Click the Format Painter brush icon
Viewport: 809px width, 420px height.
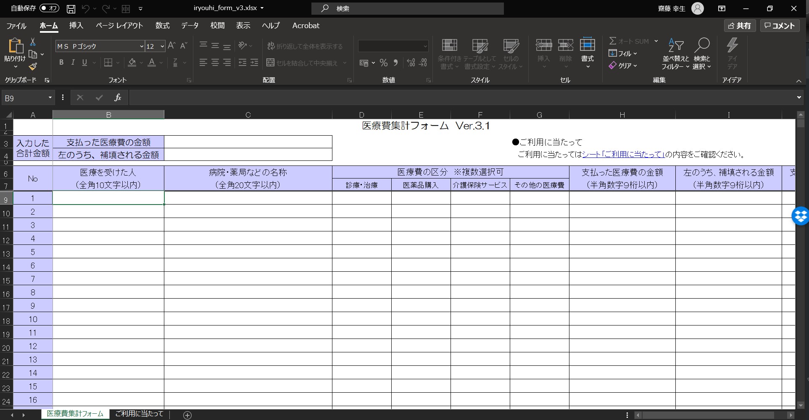coord(33,66)
